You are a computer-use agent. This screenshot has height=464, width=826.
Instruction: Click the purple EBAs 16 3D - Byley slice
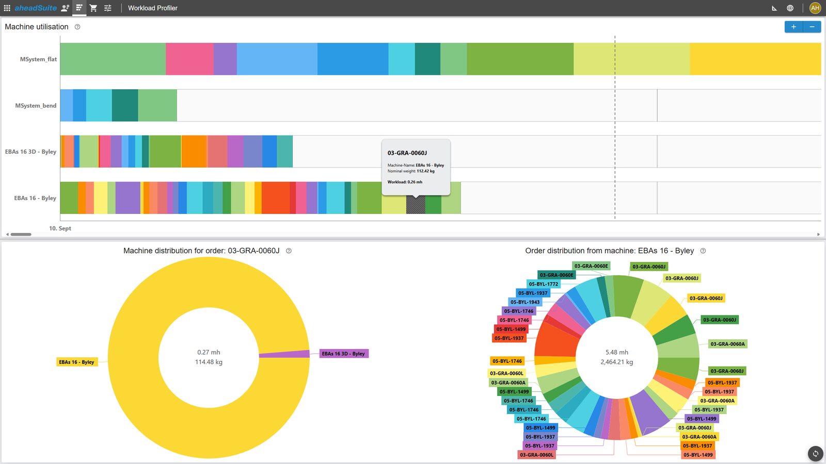coord(284,354)
